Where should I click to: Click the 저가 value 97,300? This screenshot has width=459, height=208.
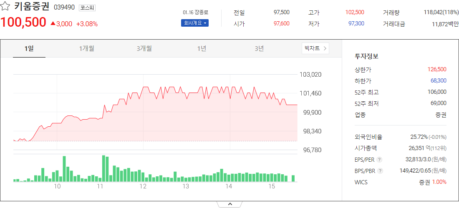(356, 24)
